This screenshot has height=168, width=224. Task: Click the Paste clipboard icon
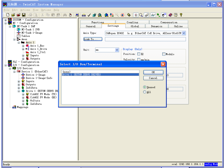(x=53, y=15)
